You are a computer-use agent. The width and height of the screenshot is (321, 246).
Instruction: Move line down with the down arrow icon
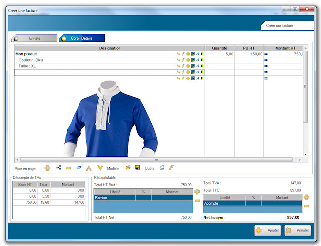[100, 168]
